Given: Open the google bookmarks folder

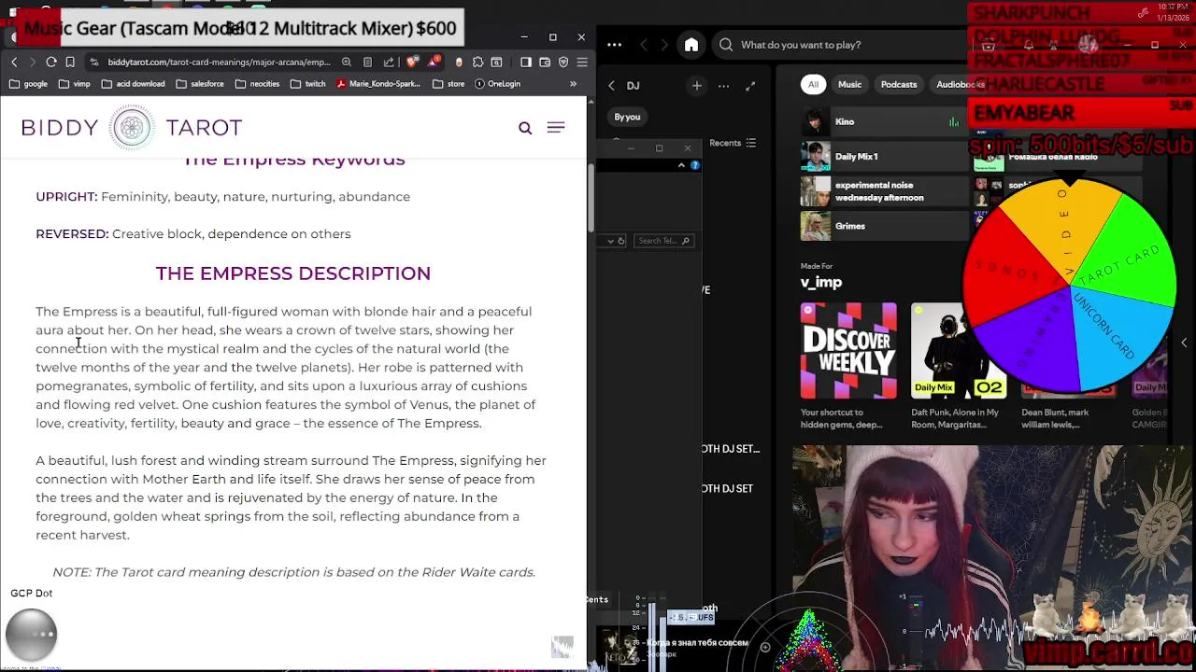Looking at the screenshot, I should pyautogui.click(x=28, y=84).
